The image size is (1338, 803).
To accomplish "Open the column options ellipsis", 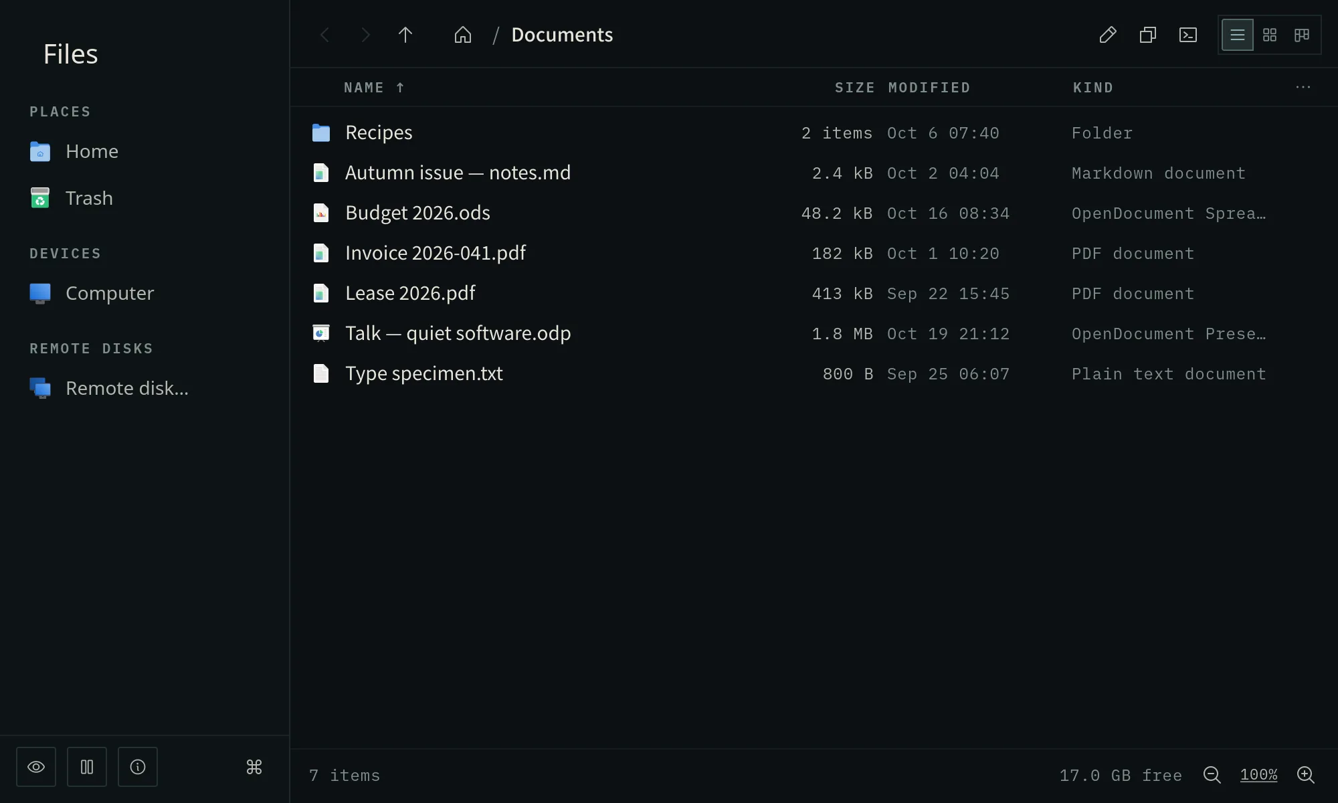I will [x=1303, y=87].
